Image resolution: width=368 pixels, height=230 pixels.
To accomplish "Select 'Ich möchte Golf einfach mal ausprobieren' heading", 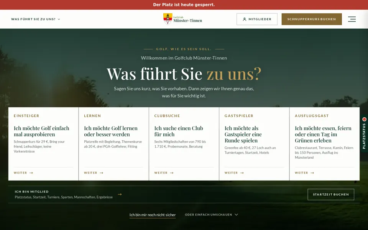I will pos(41,131).
